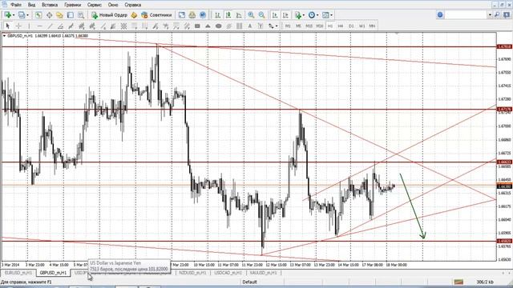Screen dimensions: 513x288
Task: Select the Gann grid tool
Action: point(123,26)
